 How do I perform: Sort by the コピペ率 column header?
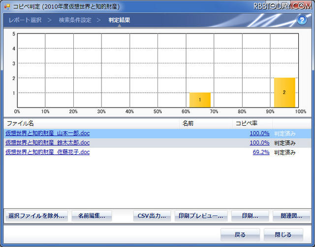coord(252,123)
